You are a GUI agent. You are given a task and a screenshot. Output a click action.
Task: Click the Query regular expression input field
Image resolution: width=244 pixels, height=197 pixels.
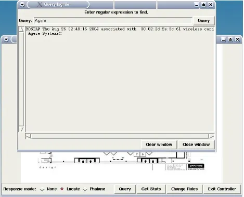pyautogui.click(x=113, y=21)
